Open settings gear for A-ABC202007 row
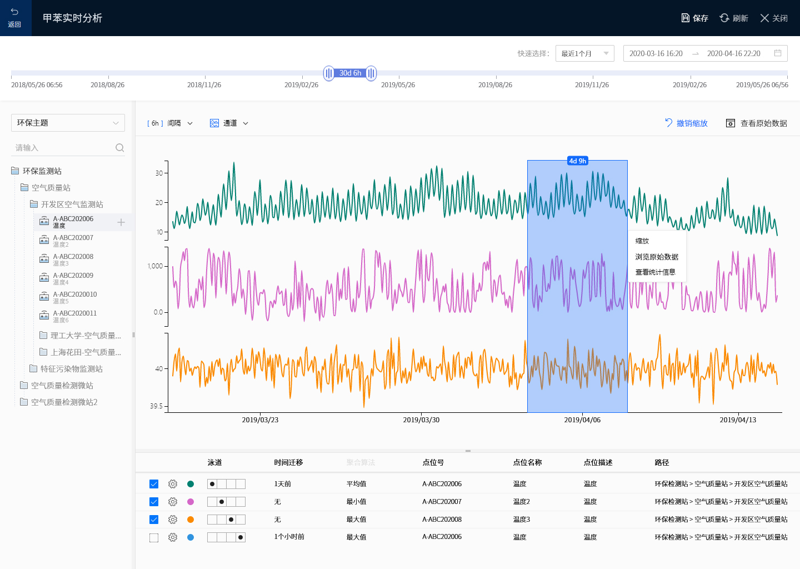Image resolution: width=800 pixels, height=569 pixels. (x=173, y=502)
